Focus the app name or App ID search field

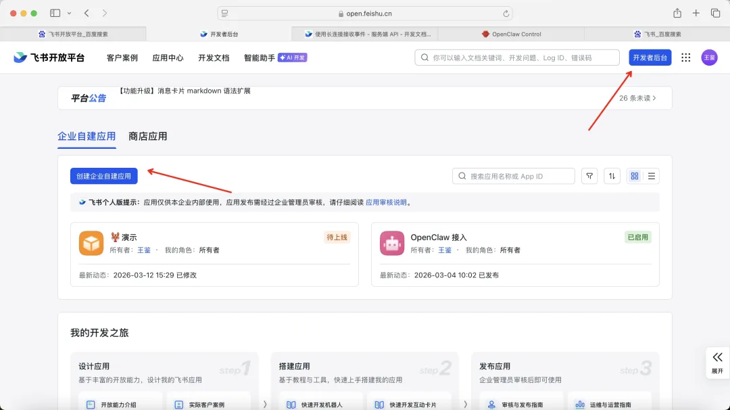[514, 176]
